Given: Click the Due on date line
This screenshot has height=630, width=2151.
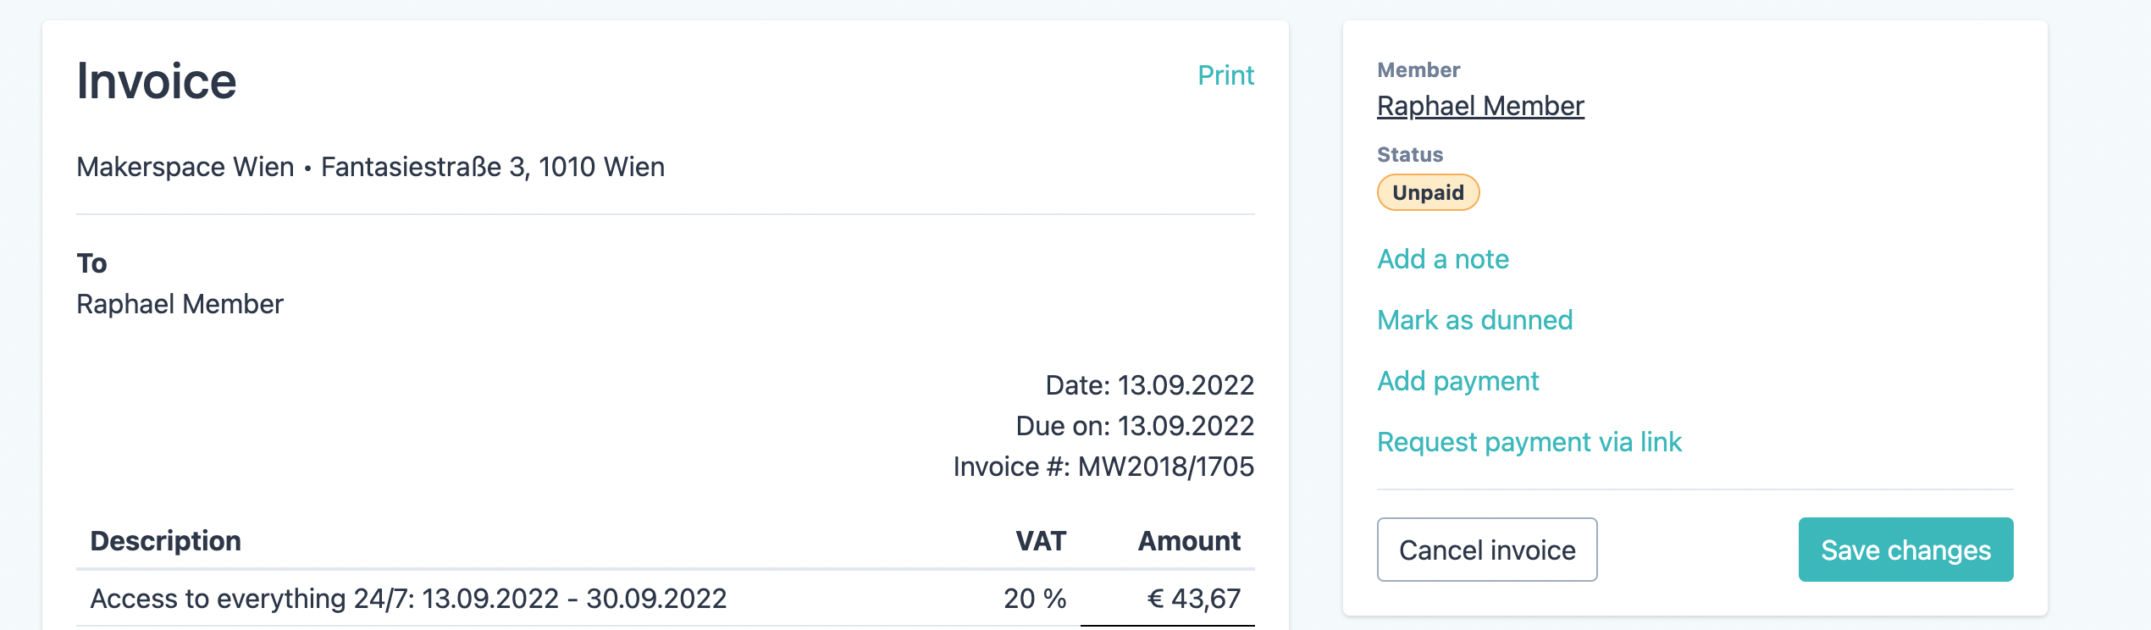Looking at the screenshot, I should tap(1134, 426).
